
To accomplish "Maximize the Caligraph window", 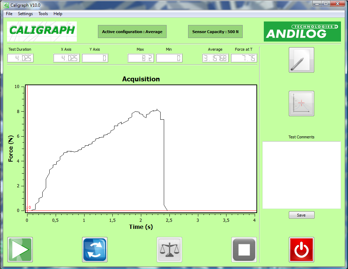I will tap(326, 4).
